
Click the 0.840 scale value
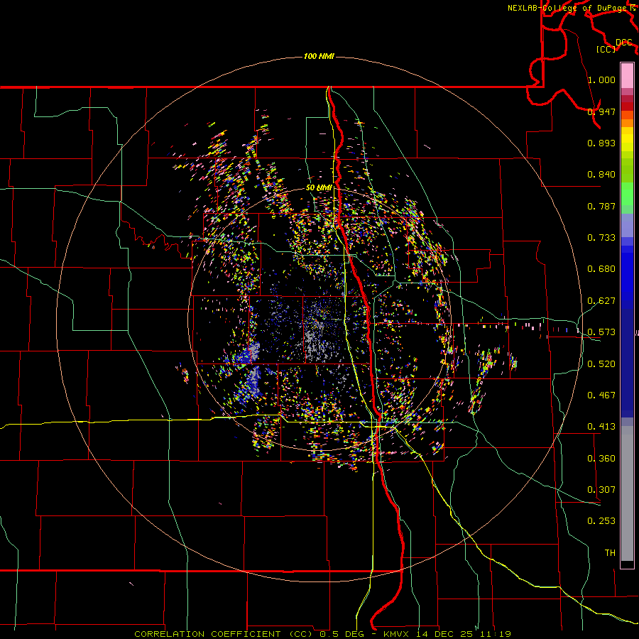click(x=601, y=175)
